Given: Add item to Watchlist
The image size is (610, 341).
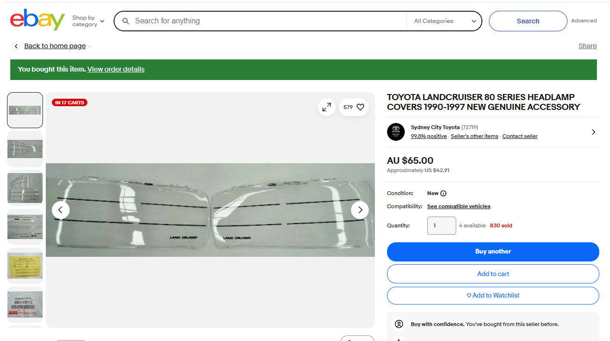Looking at the screenshot, I should tap(493, 295).
